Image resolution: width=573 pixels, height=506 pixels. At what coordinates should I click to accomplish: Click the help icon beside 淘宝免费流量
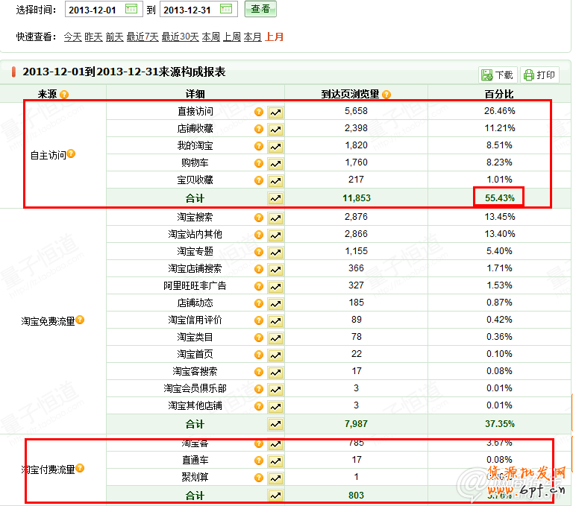81,320
